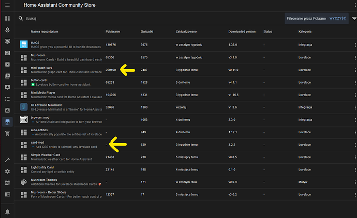Open Developer Tools hammer icon
The width and height of the screenshot is (357, 218).
click(x=7, y=160)
